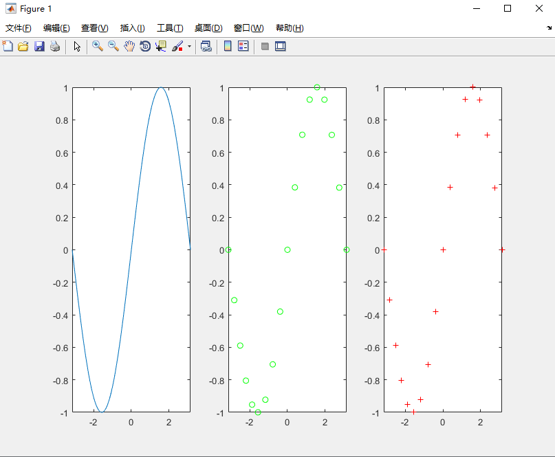Open a saved figure file
This screenshot has height=457, width=555.
click(x=23, y=46)
